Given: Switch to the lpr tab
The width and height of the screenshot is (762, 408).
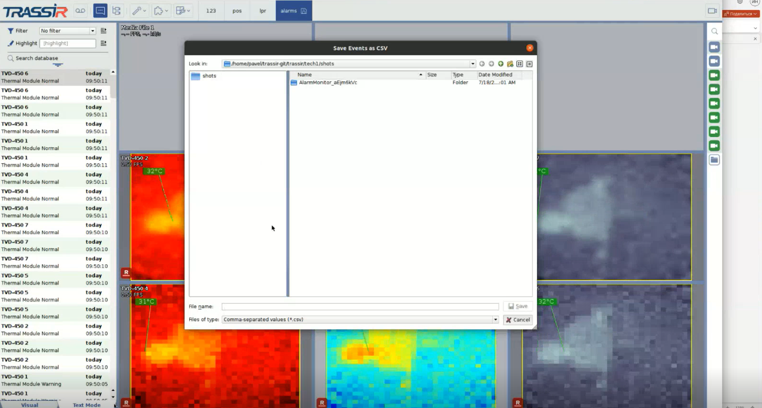Looking at the screenshot, I should click(263, 11).
